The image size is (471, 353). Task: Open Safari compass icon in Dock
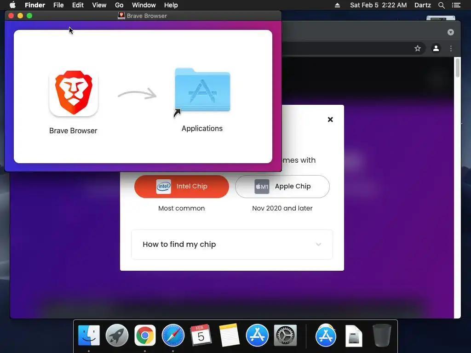click(173, 335)
